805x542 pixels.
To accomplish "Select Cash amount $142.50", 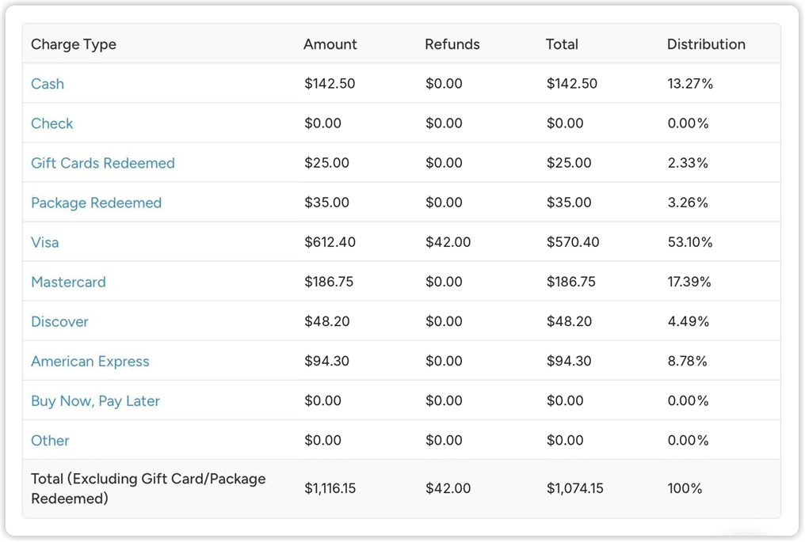I will click(x=330, y=84).
